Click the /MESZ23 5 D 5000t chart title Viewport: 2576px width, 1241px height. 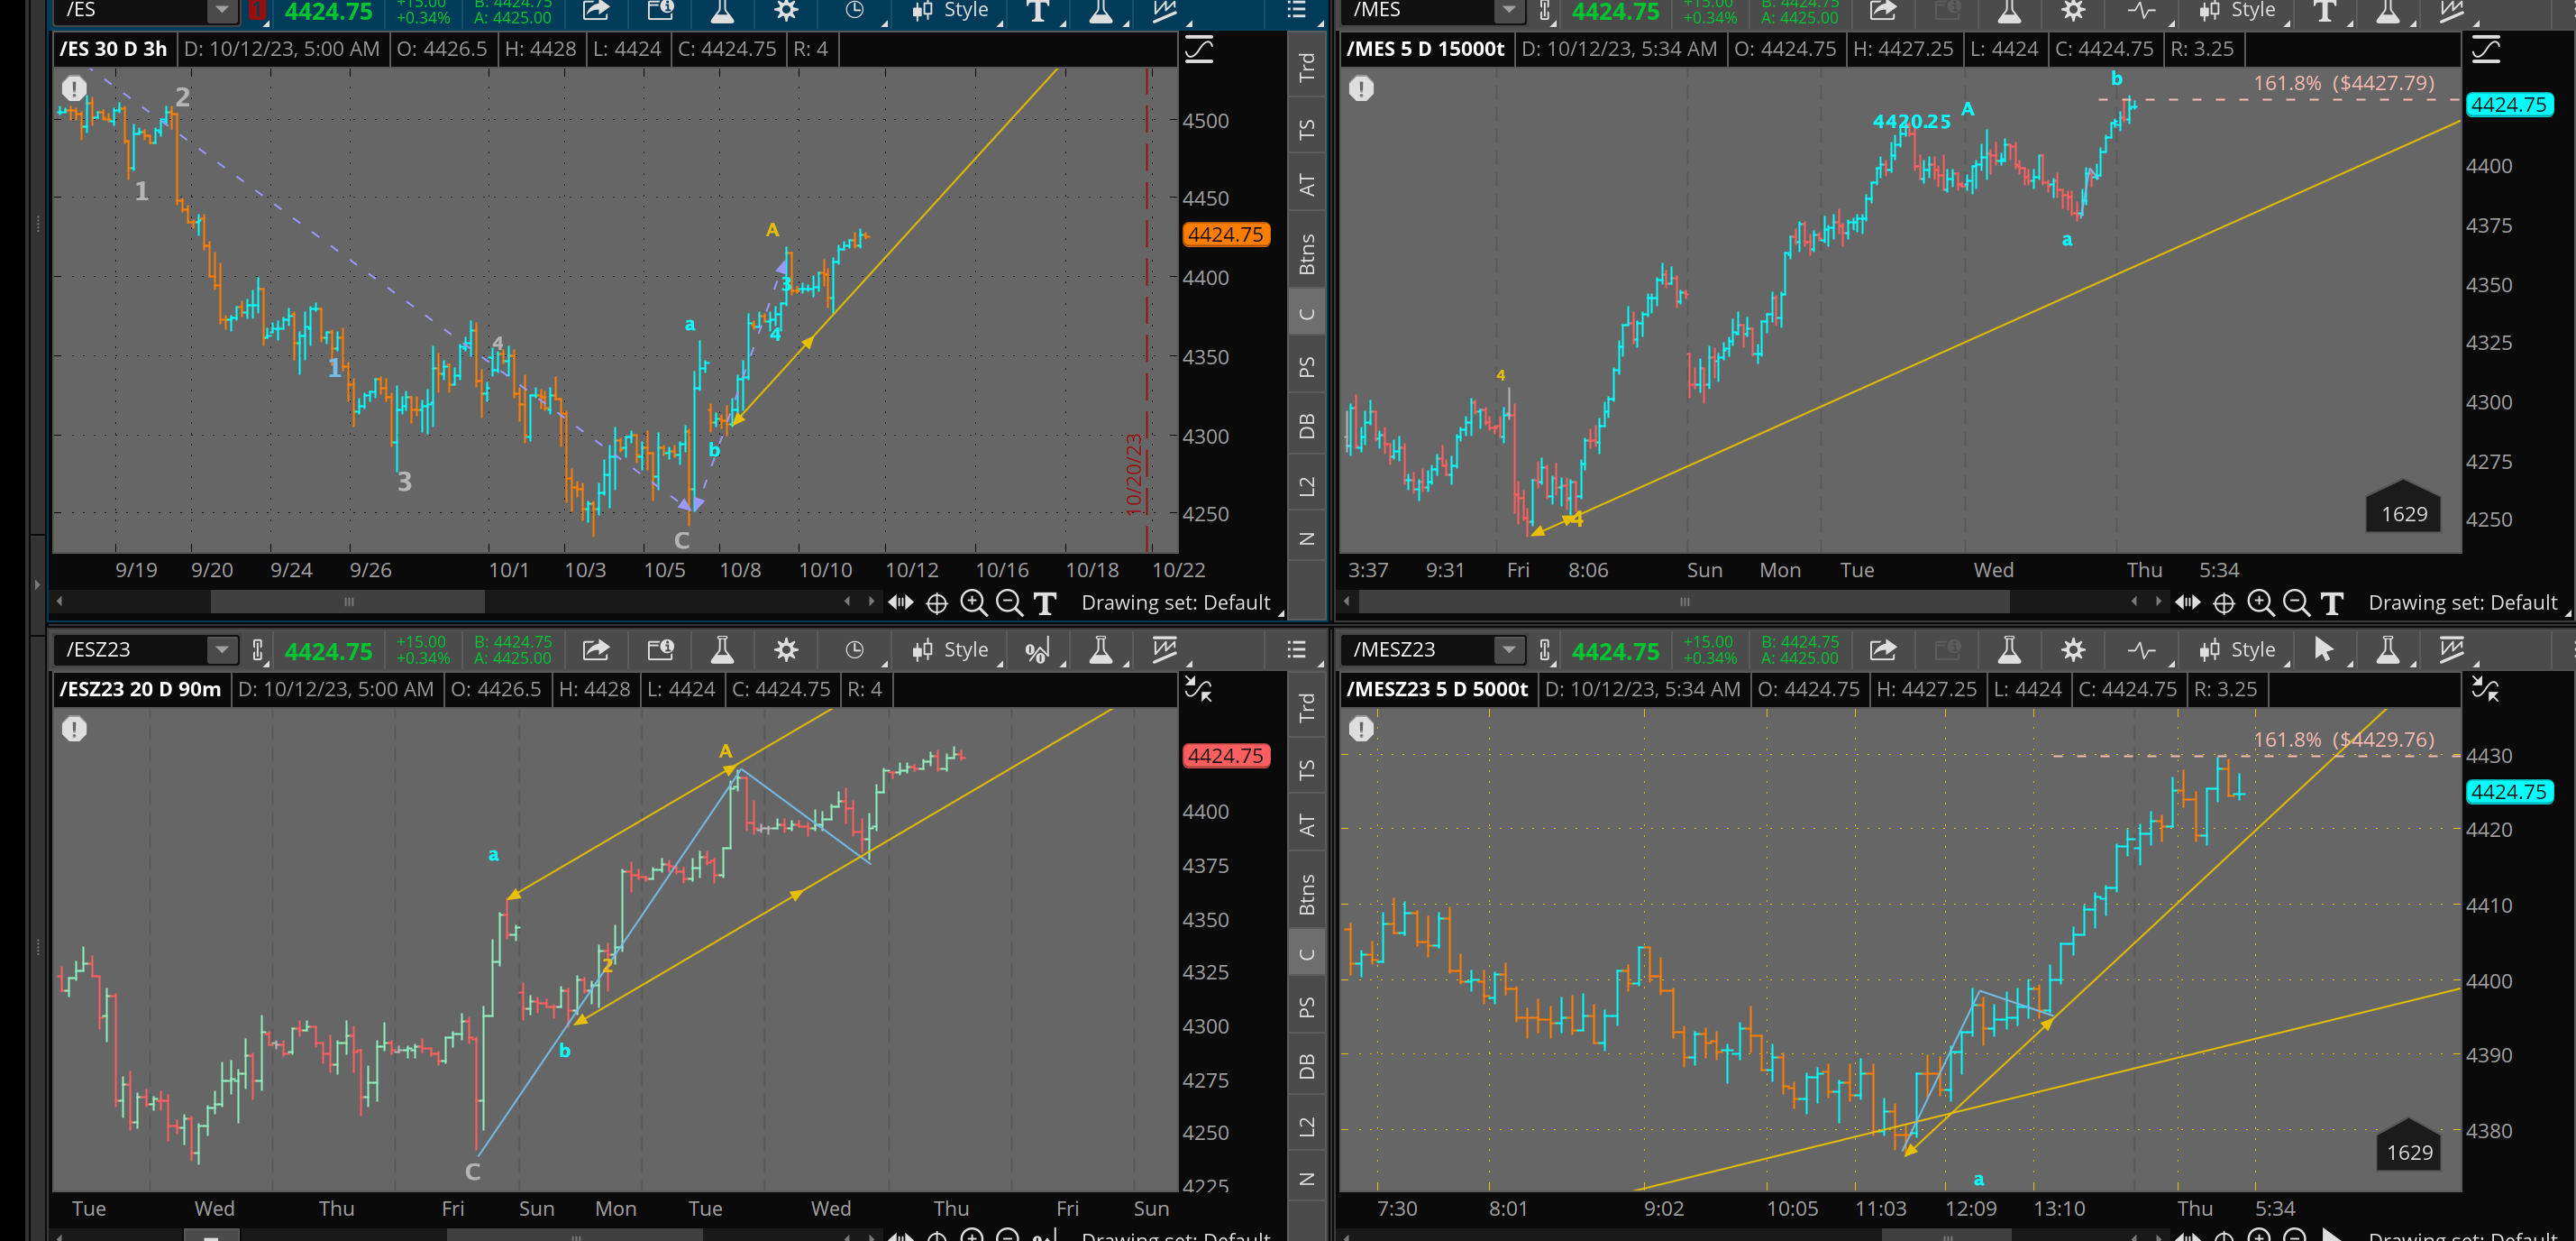click(x=1437, y=688)
